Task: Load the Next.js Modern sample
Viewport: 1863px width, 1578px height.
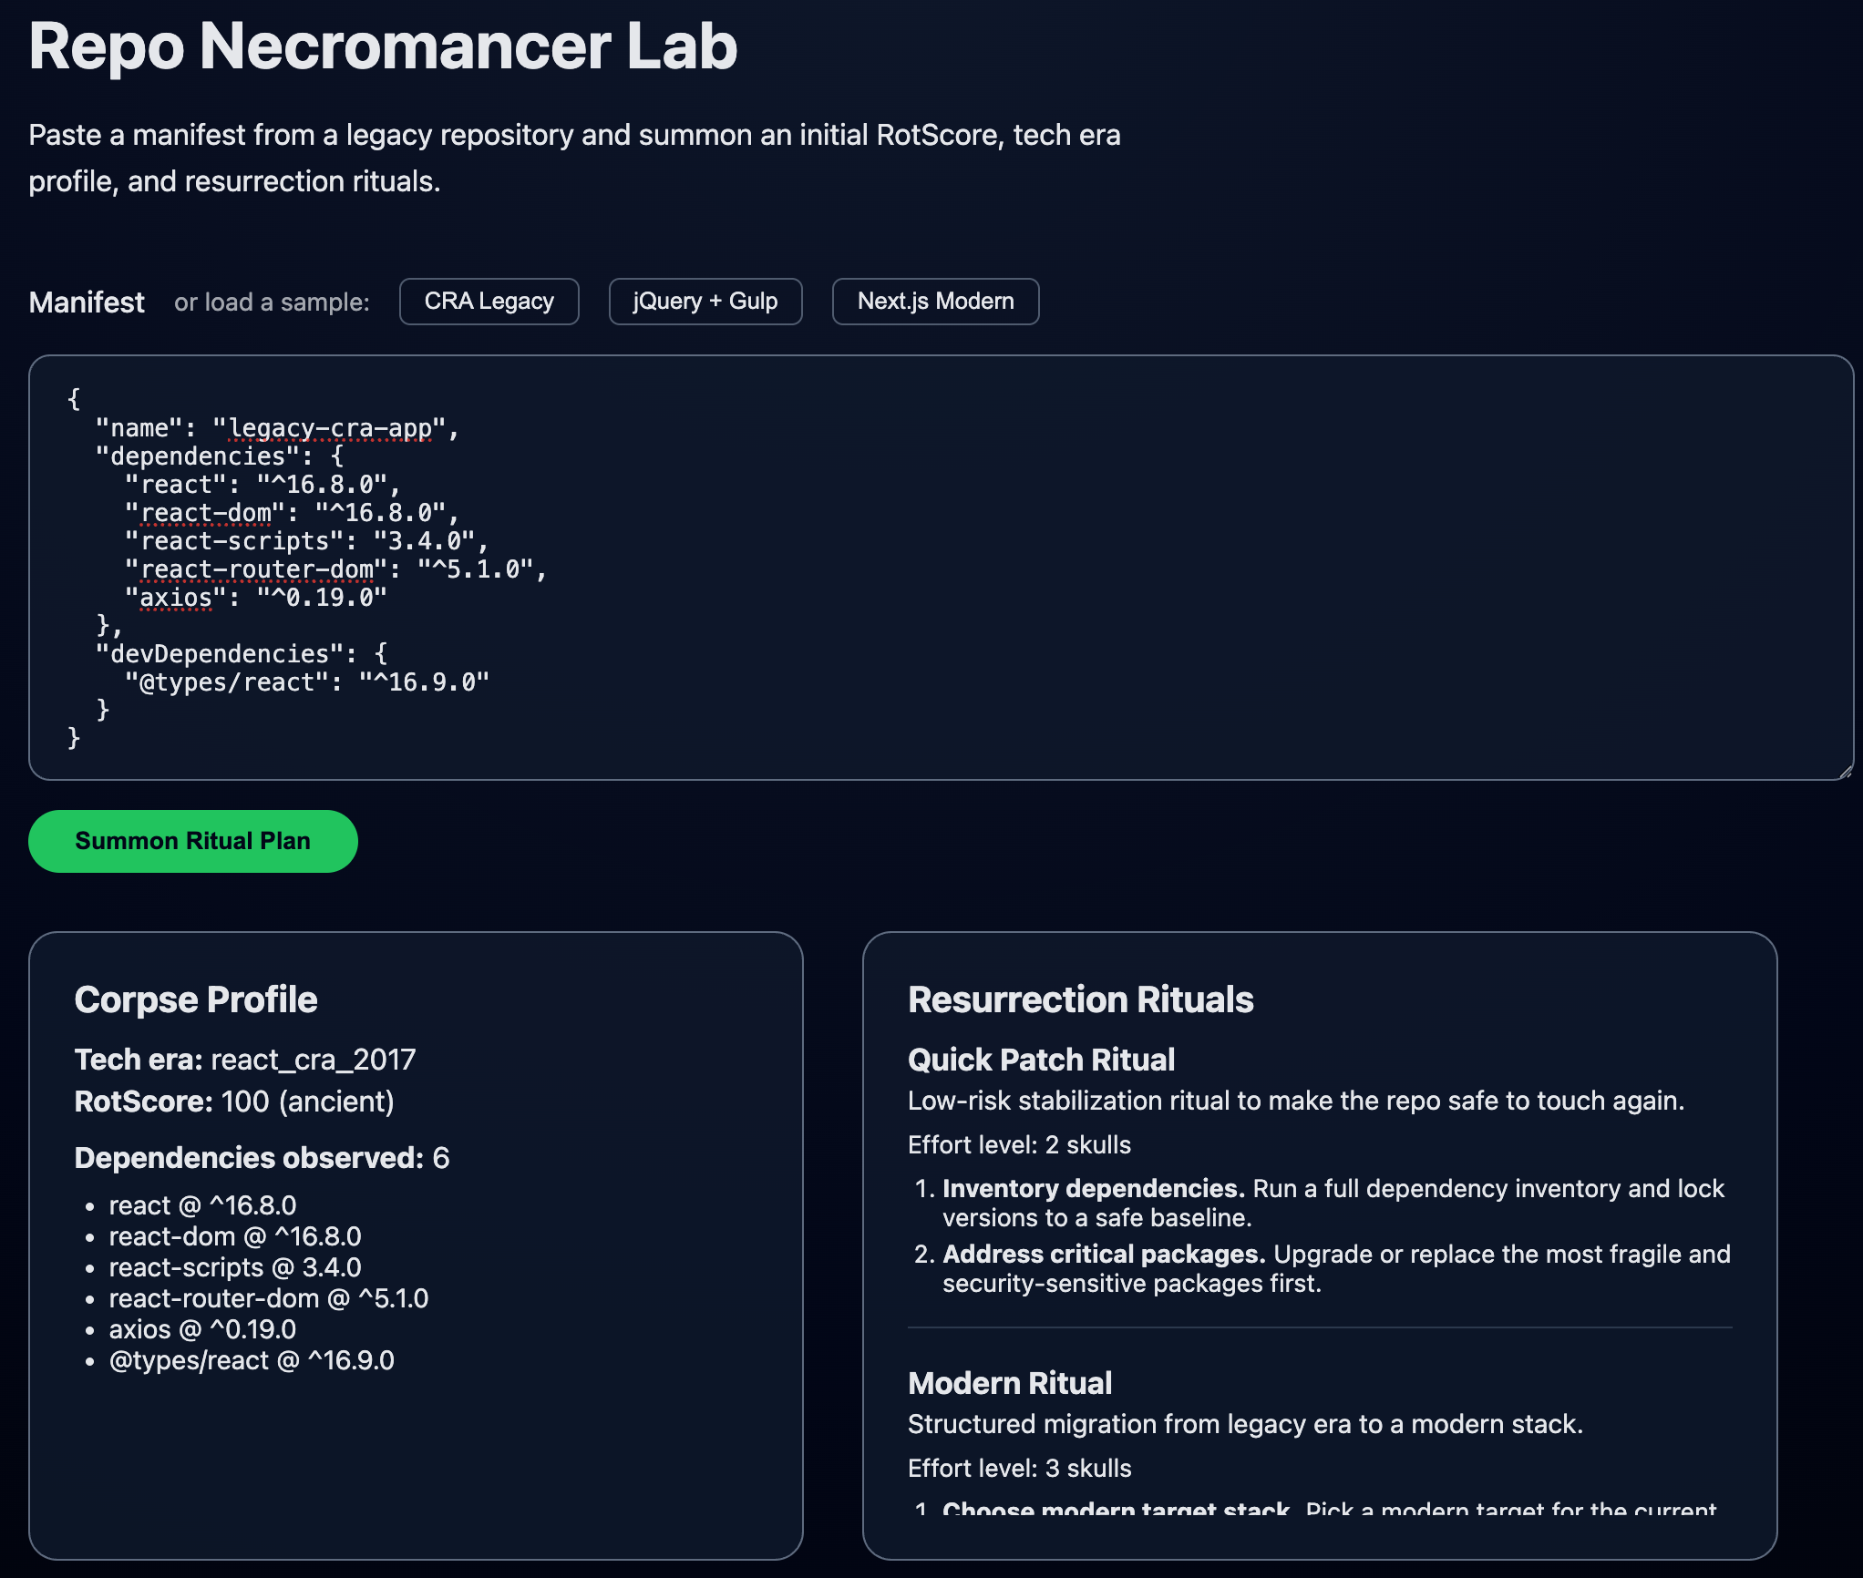Action: pos(935,302)
